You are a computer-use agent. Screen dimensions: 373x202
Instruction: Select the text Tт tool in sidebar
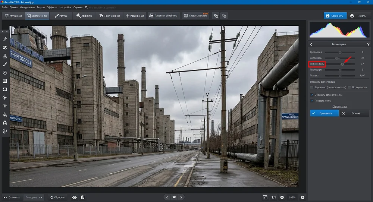pos(5,106)
